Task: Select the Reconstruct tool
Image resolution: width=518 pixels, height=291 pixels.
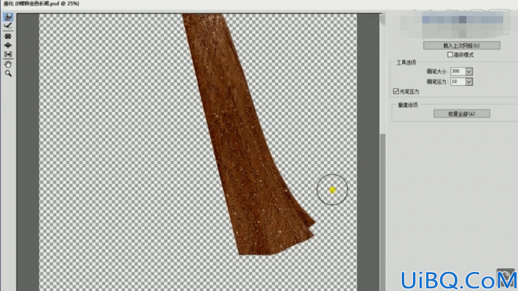Action: point(8,26)
